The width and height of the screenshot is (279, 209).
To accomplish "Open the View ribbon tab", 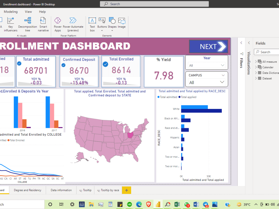I will (x=28, y=12).
